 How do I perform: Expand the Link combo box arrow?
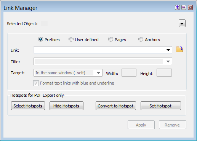click(168, 50)
